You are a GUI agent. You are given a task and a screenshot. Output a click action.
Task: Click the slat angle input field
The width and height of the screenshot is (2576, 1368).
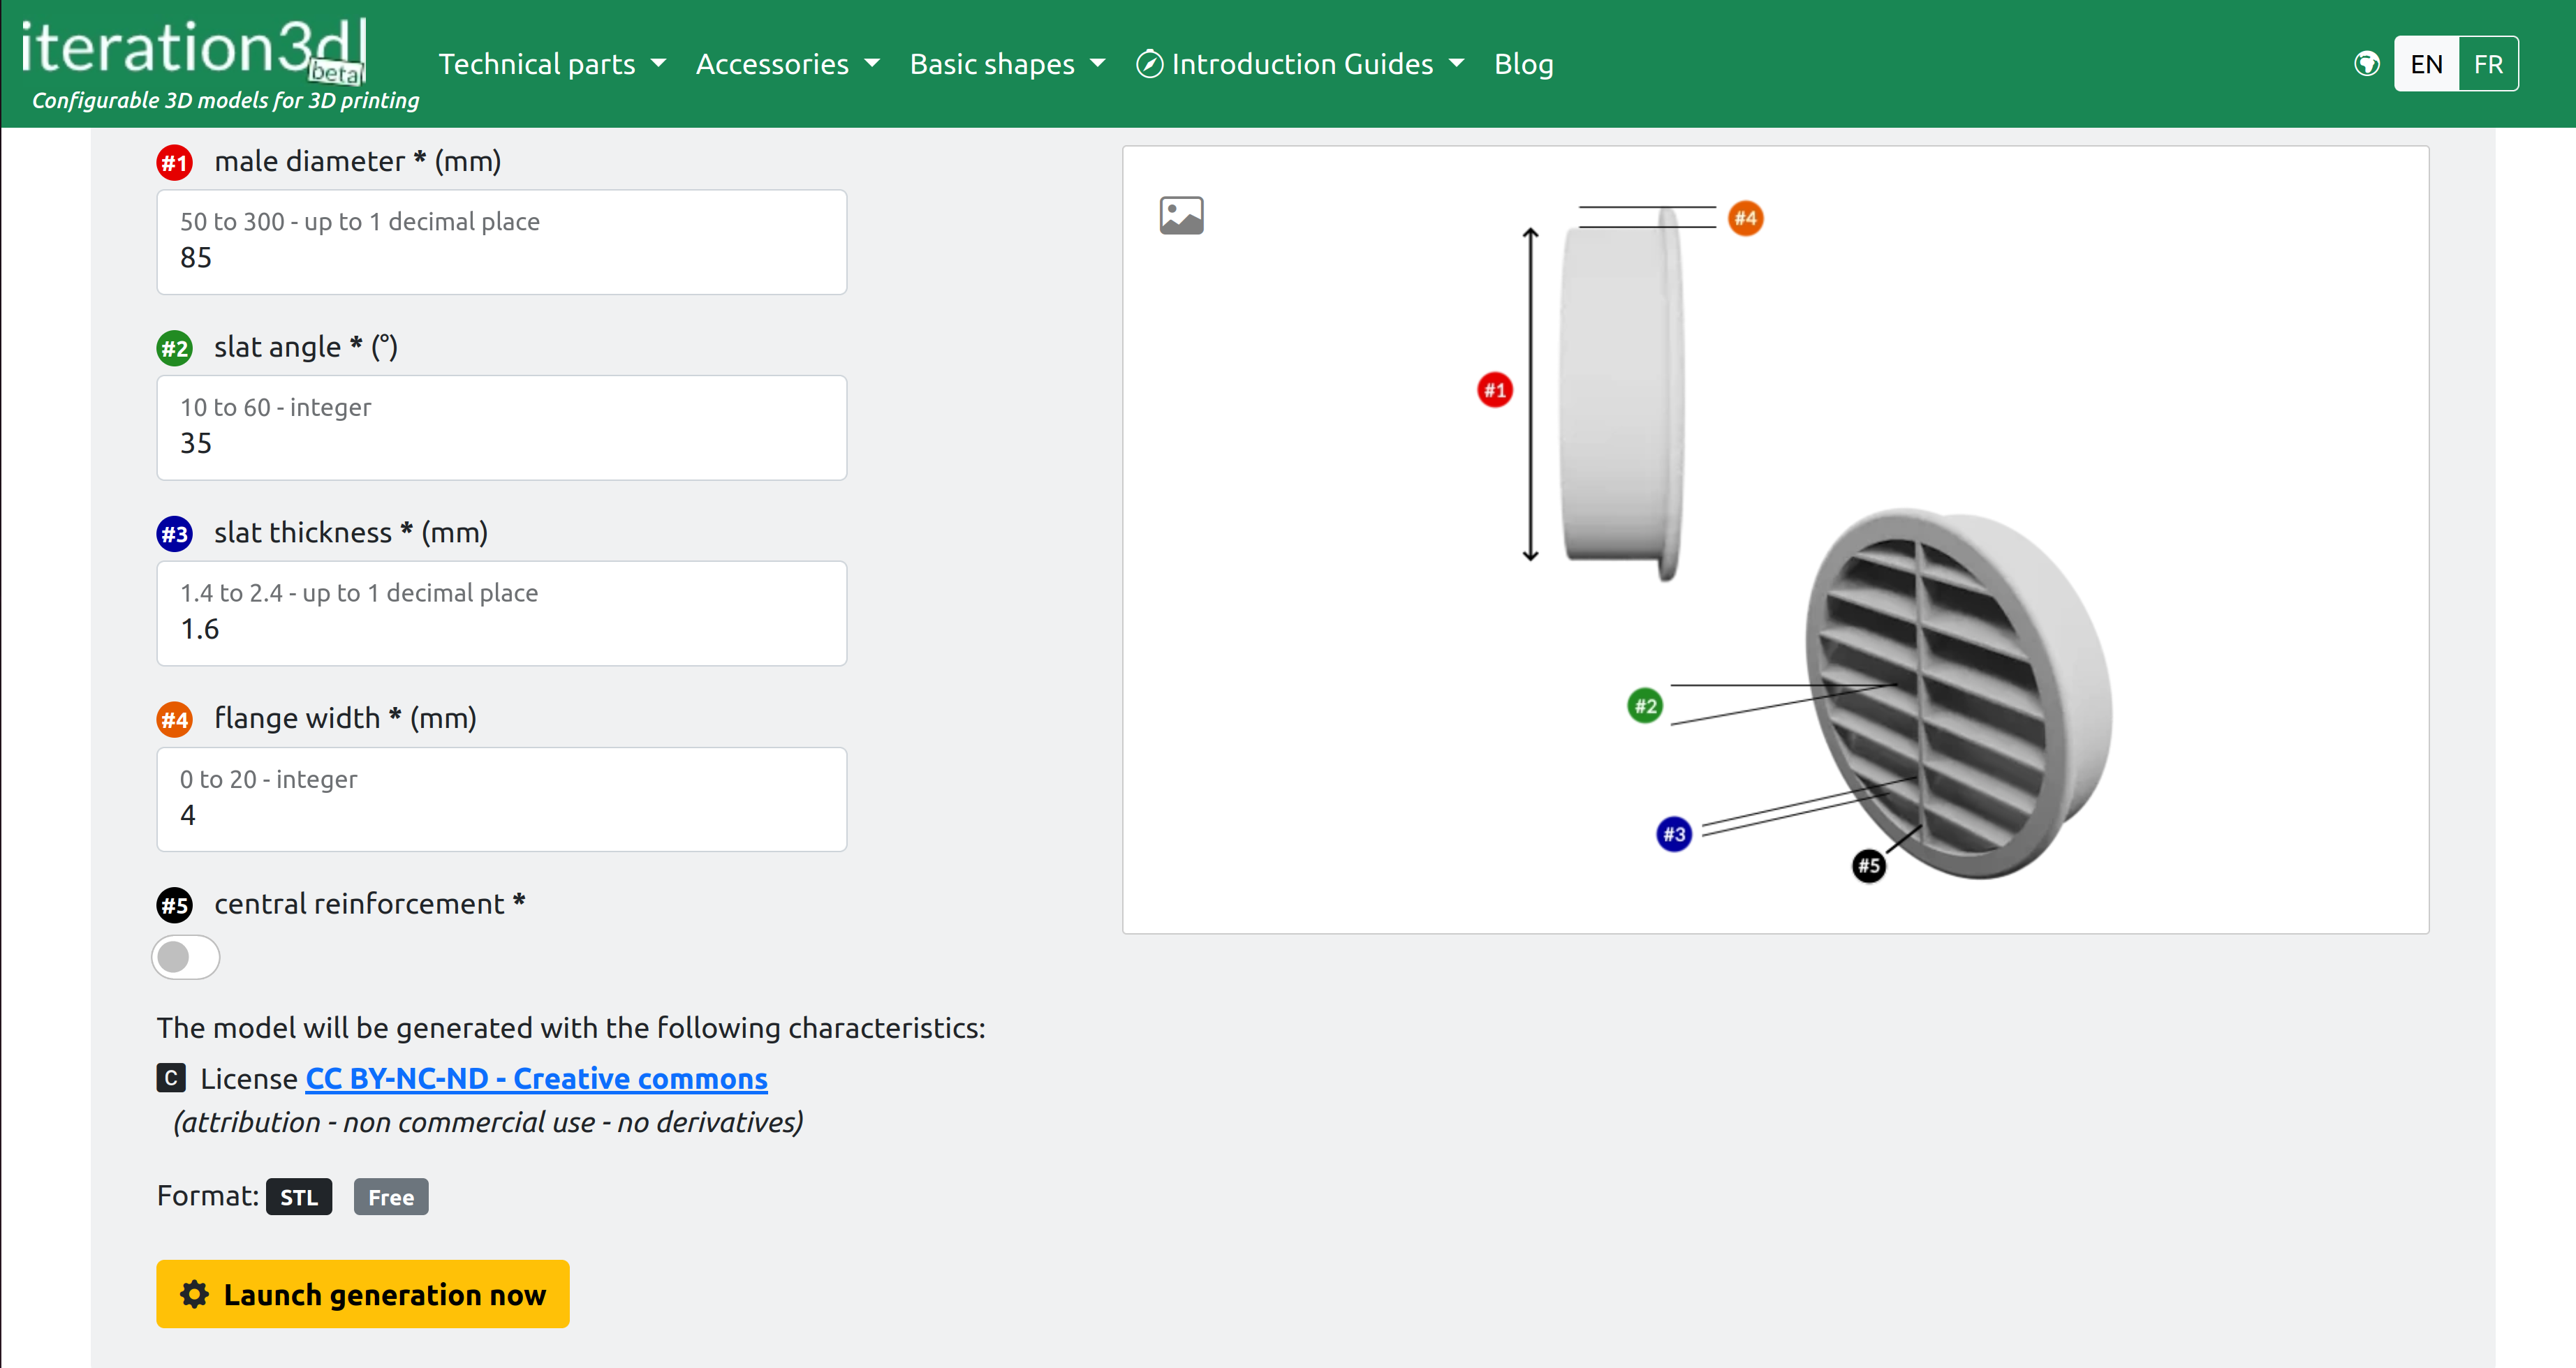pos(501,428)
